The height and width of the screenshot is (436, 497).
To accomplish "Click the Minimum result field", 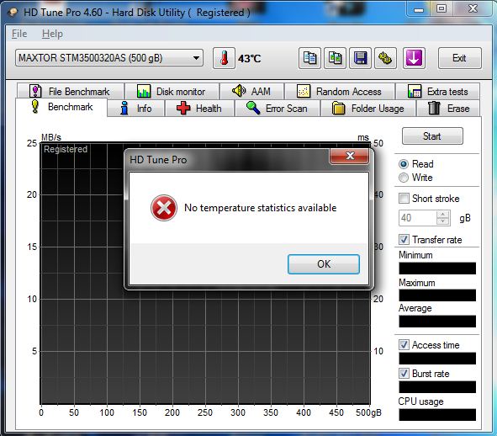I will (x=437, y=269).
